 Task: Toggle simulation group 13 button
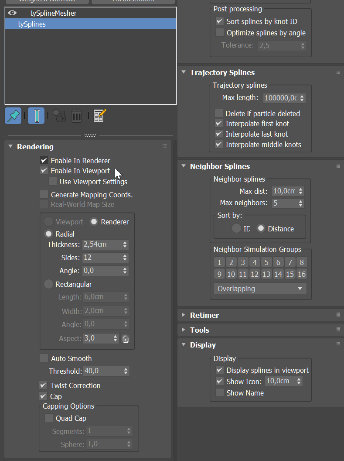point(266,274)
